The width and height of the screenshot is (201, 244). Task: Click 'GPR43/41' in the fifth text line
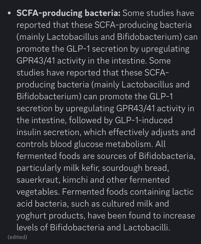(x=36, y=61)
